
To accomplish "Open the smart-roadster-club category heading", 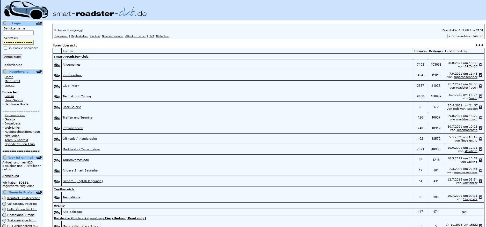I will (x=71, y=57).
